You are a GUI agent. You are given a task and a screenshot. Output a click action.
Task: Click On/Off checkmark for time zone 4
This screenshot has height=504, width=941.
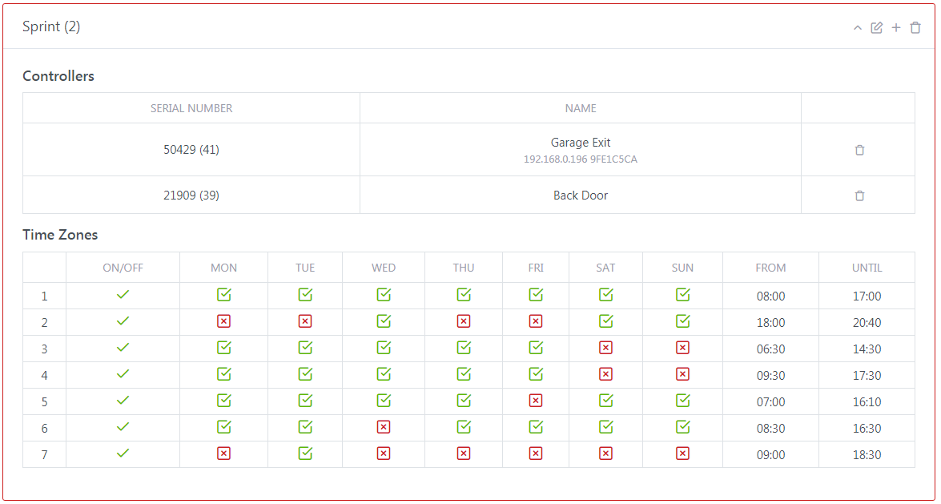coord(123,374)
